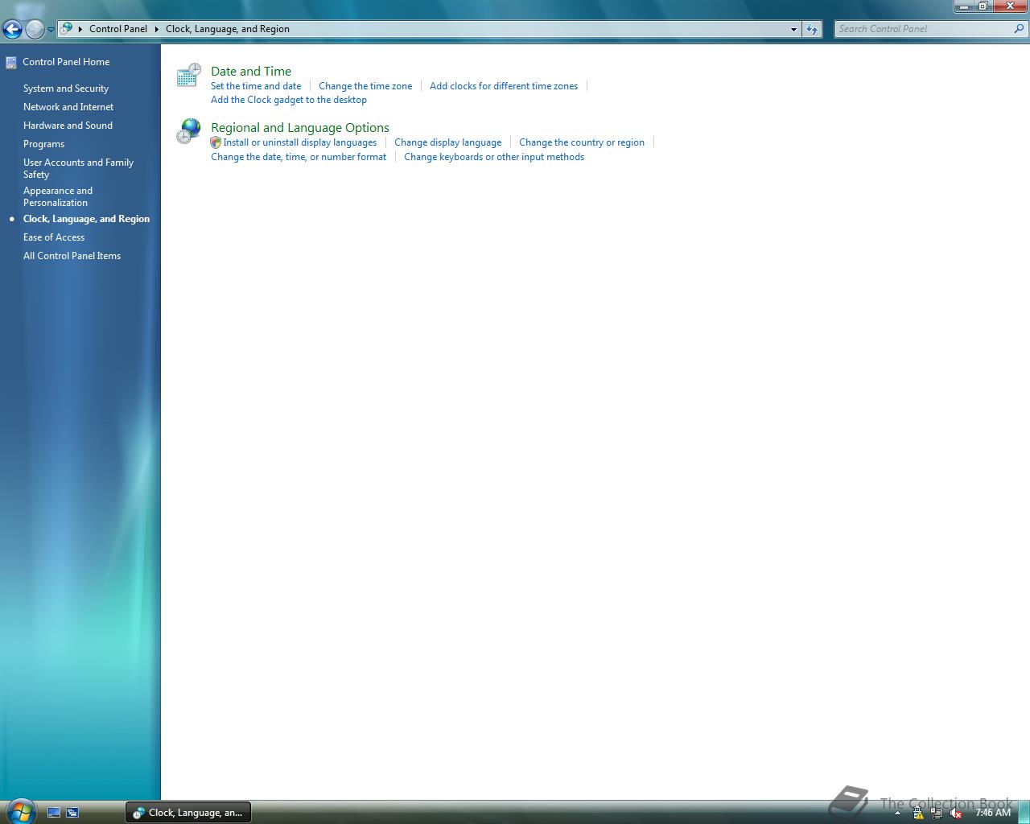Select Clock, Language, and Region sidebar item
Image resolution: width=1030 pixels, height=824 pixels.
point(86,219)
